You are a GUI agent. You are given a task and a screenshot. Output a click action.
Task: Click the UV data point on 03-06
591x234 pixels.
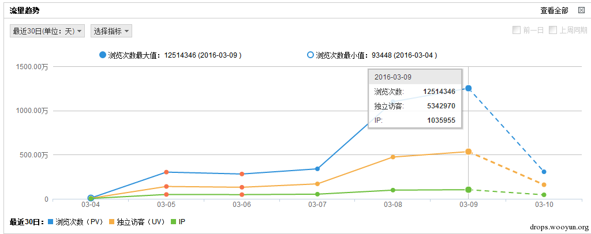242,187
